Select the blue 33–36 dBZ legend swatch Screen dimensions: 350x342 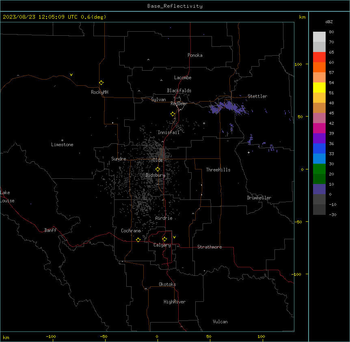pos(319,148)
